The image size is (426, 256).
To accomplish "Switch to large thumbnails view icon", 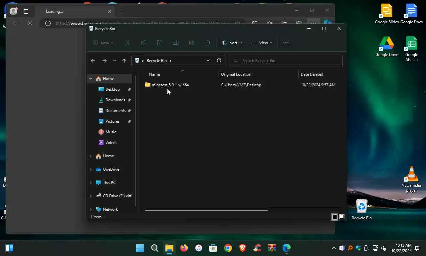I will (x=342, y=217).
